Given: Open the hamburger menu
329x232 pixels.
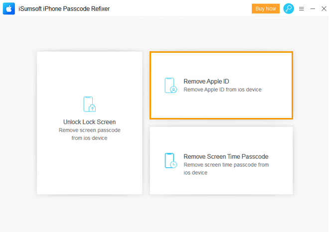Looking at the screenshot, I should click(301, 8).
